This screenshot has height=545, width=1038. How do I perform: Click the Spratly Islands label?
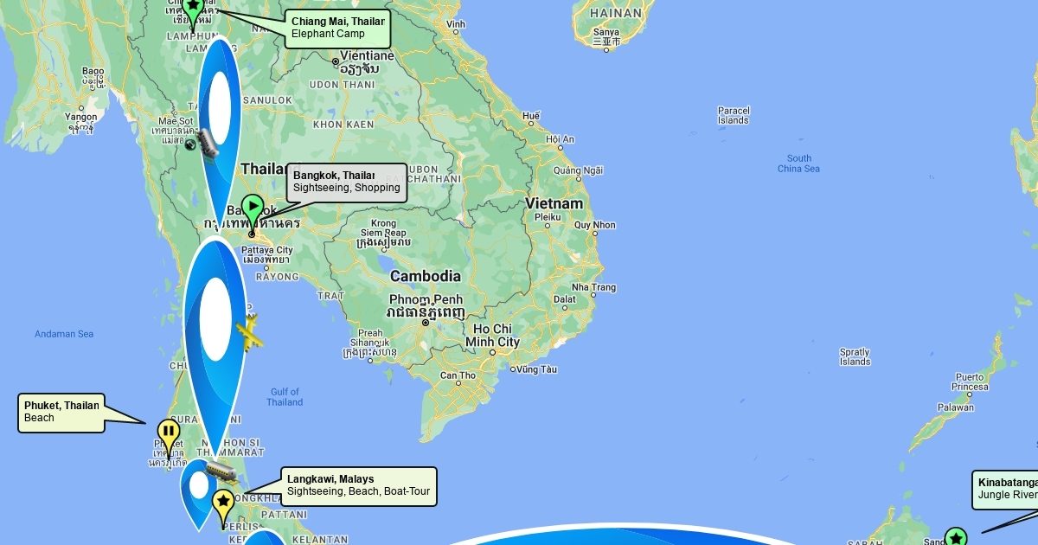[855, 356]
